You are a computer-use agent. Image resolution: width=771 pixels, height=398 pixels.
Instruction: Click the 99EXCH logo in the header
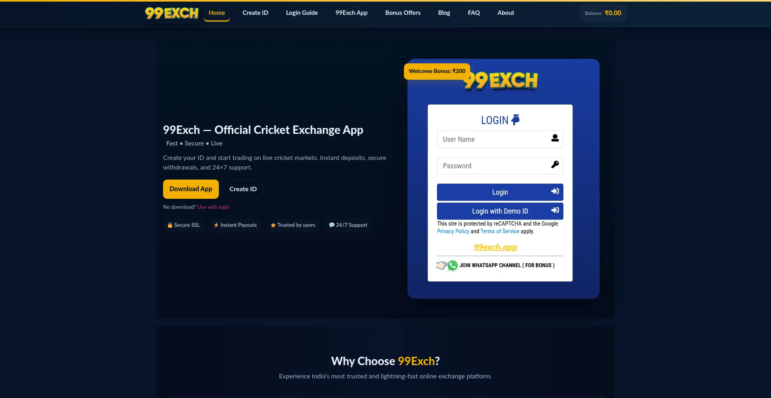point(171,13)
